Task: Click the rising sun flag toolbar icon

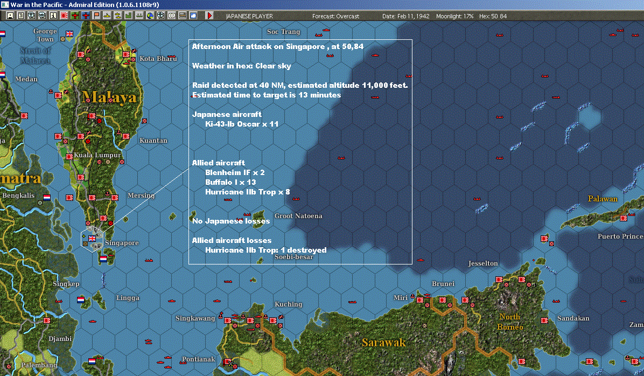Action: point(64,16)
